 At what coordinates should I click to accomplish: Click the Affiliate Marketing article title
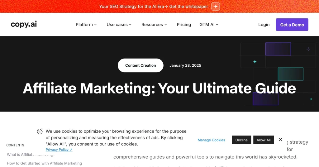[x=159, y=88]
